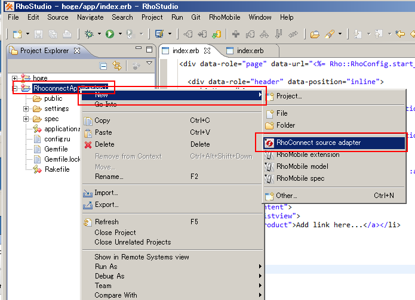Switch to the second index.erb tab

(250, 51)
